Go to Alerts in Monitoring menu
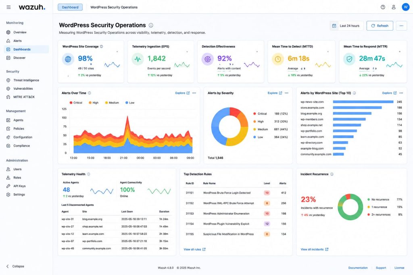The width and height of the screenshot is (413, 275). click(x=18, y=41)
